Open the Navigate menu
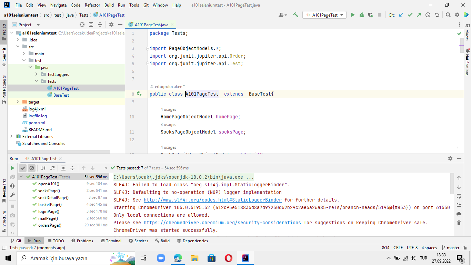This screenshot has height=265, width=471. (x=58, y=5)
